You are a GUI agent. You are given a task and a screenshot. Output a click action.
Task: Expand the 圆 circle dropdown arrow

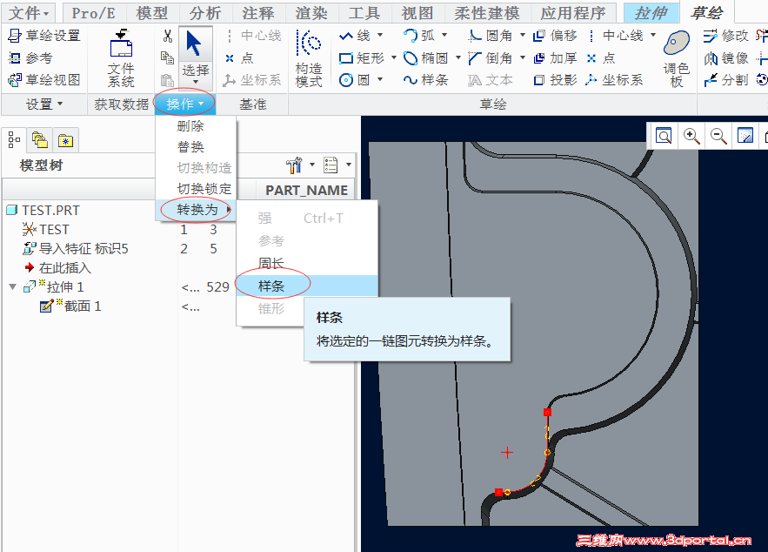[380, 79]
